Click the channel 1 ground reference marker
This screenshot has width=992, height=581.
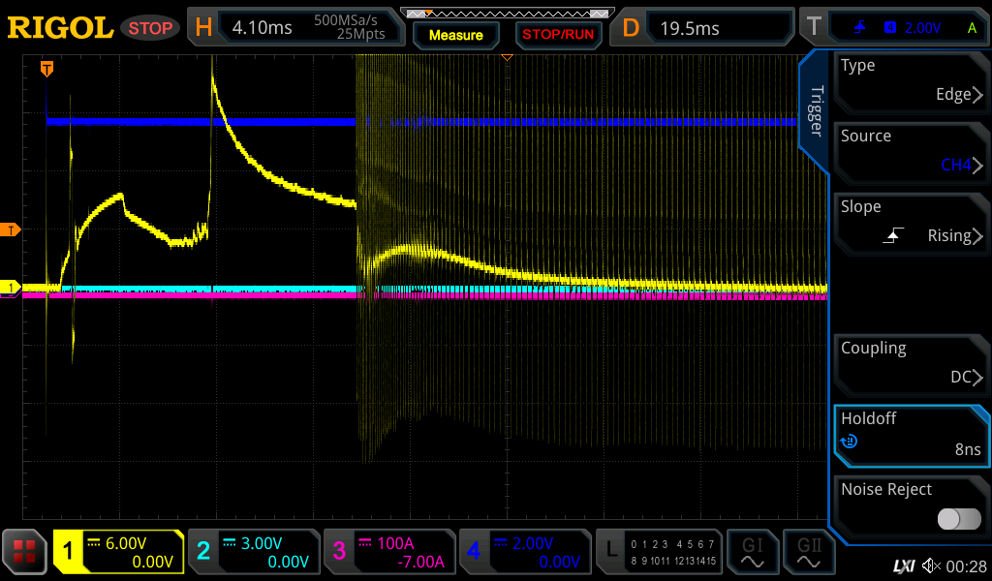coord(11,288)
